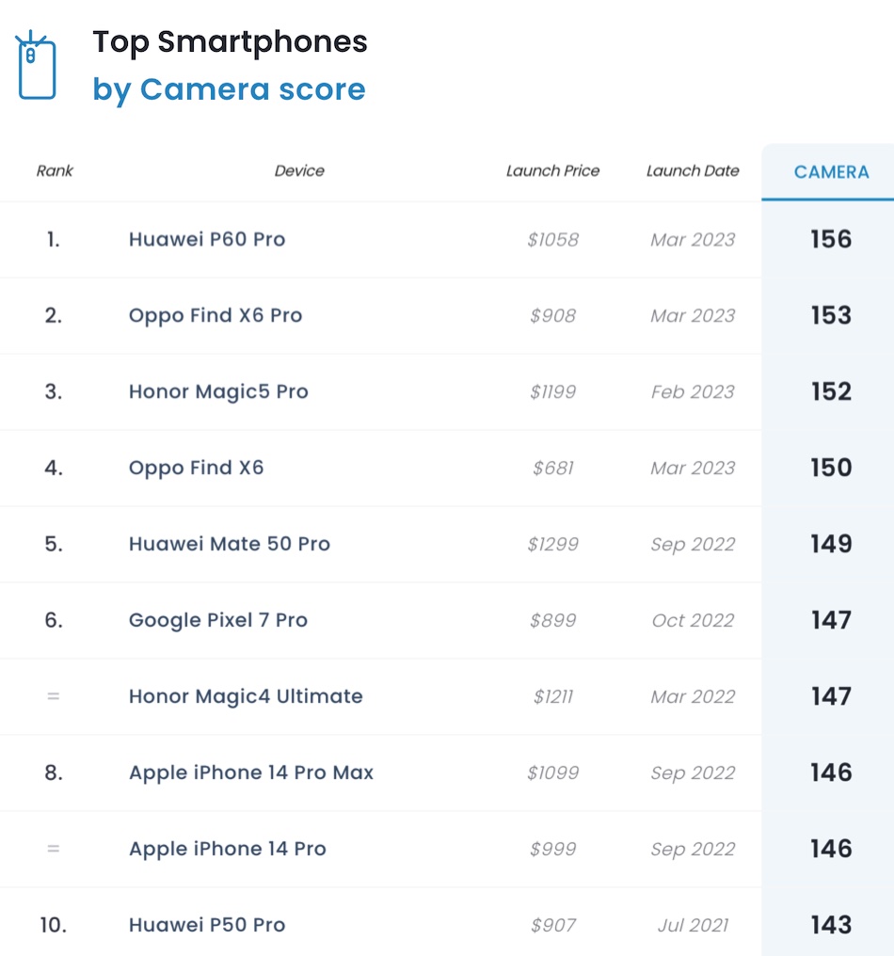Select Apple iPhone 14 Pro Max
The image size is (894, 956).
click(x=251, y=773)
